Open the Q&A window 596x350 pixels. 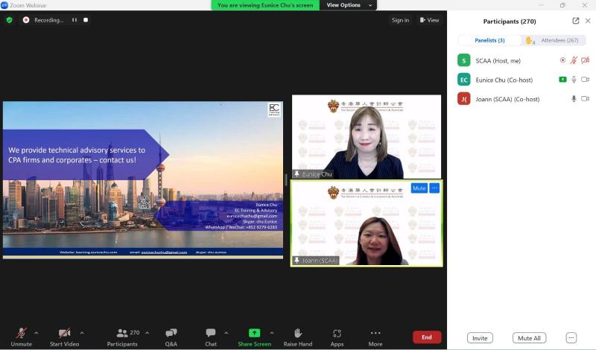[x=171, y=337]
